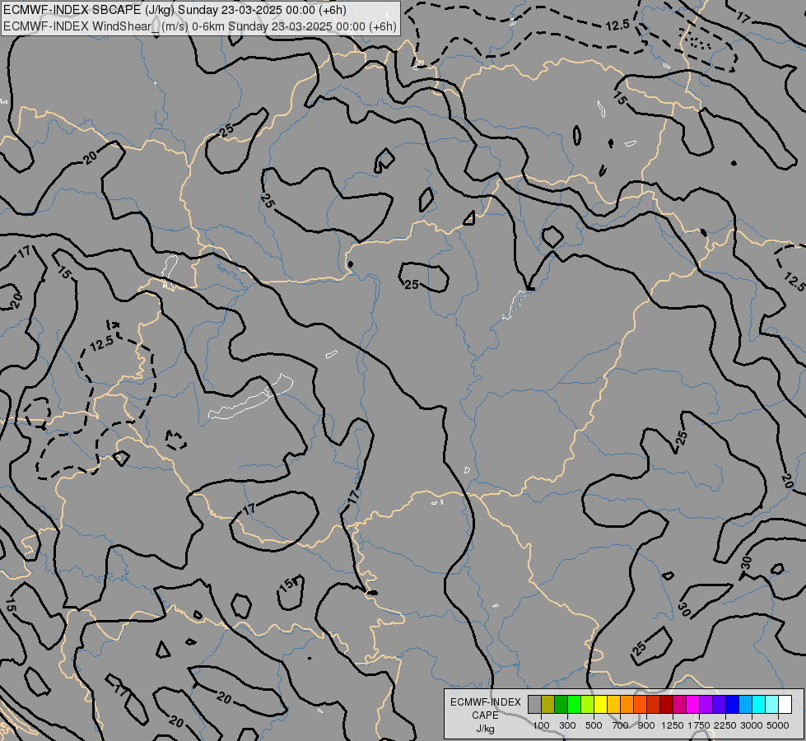Screen dimensions: 806x741
Task: Click the legend value label 300
Action: click(567, 725)
